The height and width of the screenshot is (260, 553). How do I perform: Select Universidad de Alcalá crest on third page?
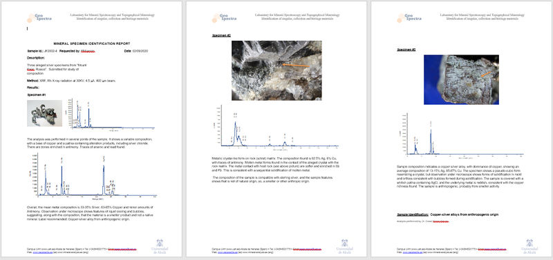tap(529, 246)
